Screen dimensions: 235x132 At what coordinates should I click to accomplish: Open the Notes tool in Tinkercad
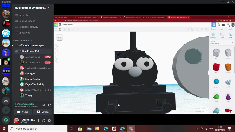point(231,35)
